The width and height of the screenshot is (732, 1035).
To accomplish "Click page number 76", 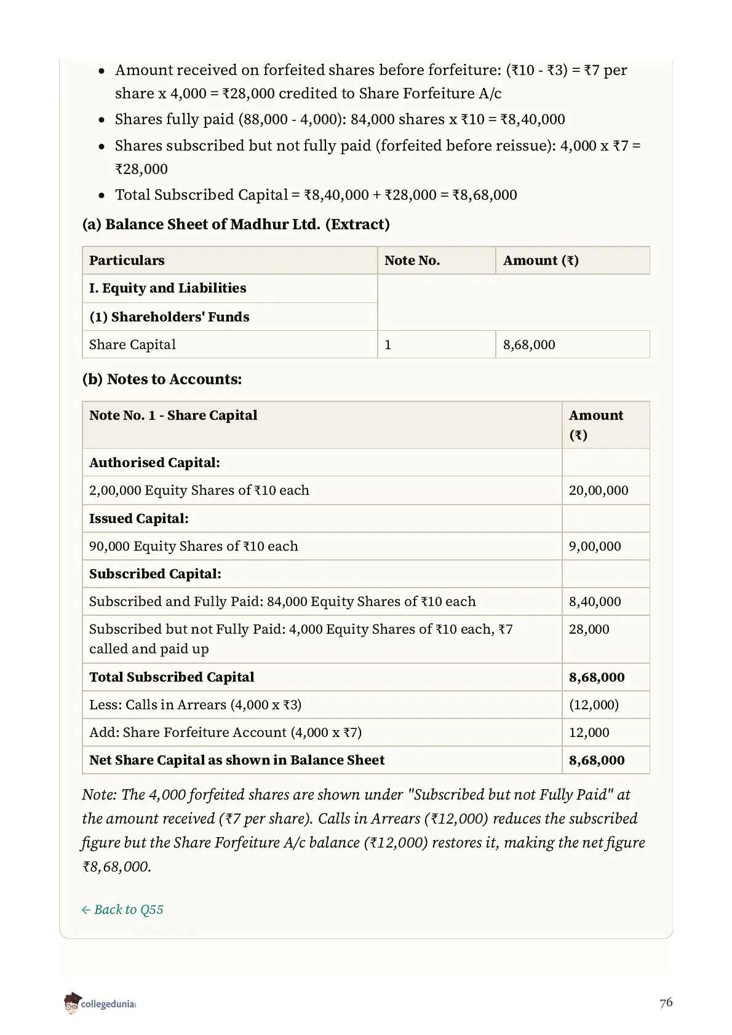I will click(x=666, y=1002).
